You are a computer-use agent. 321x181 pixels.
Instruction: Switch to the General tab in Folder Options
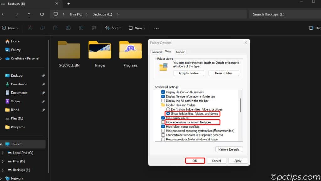coord(157,52)
